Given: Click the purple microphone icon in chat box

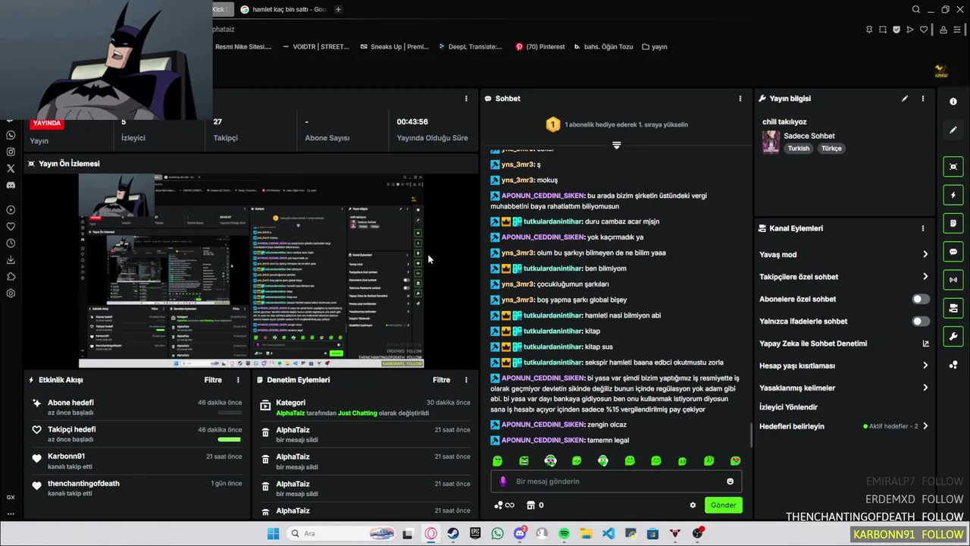Looking at the screenshot, I should [502, 482].
